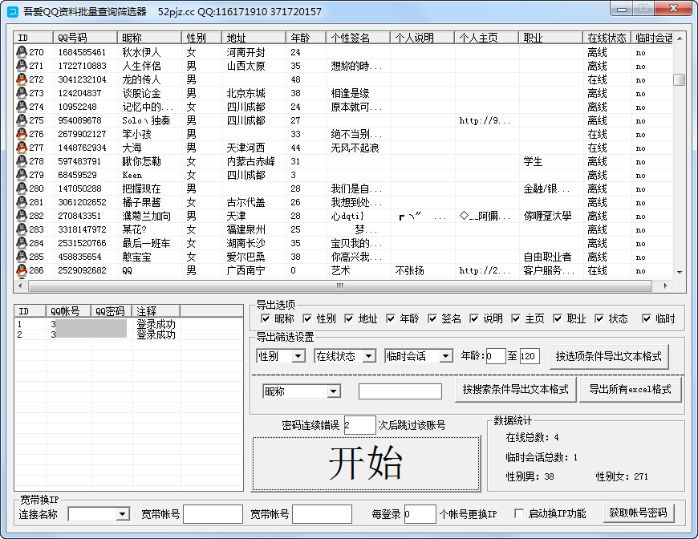The height and width of the screenshot is (539, 698).
Task: Click the penguin icon in row 273
Action: tap(22, 93)
